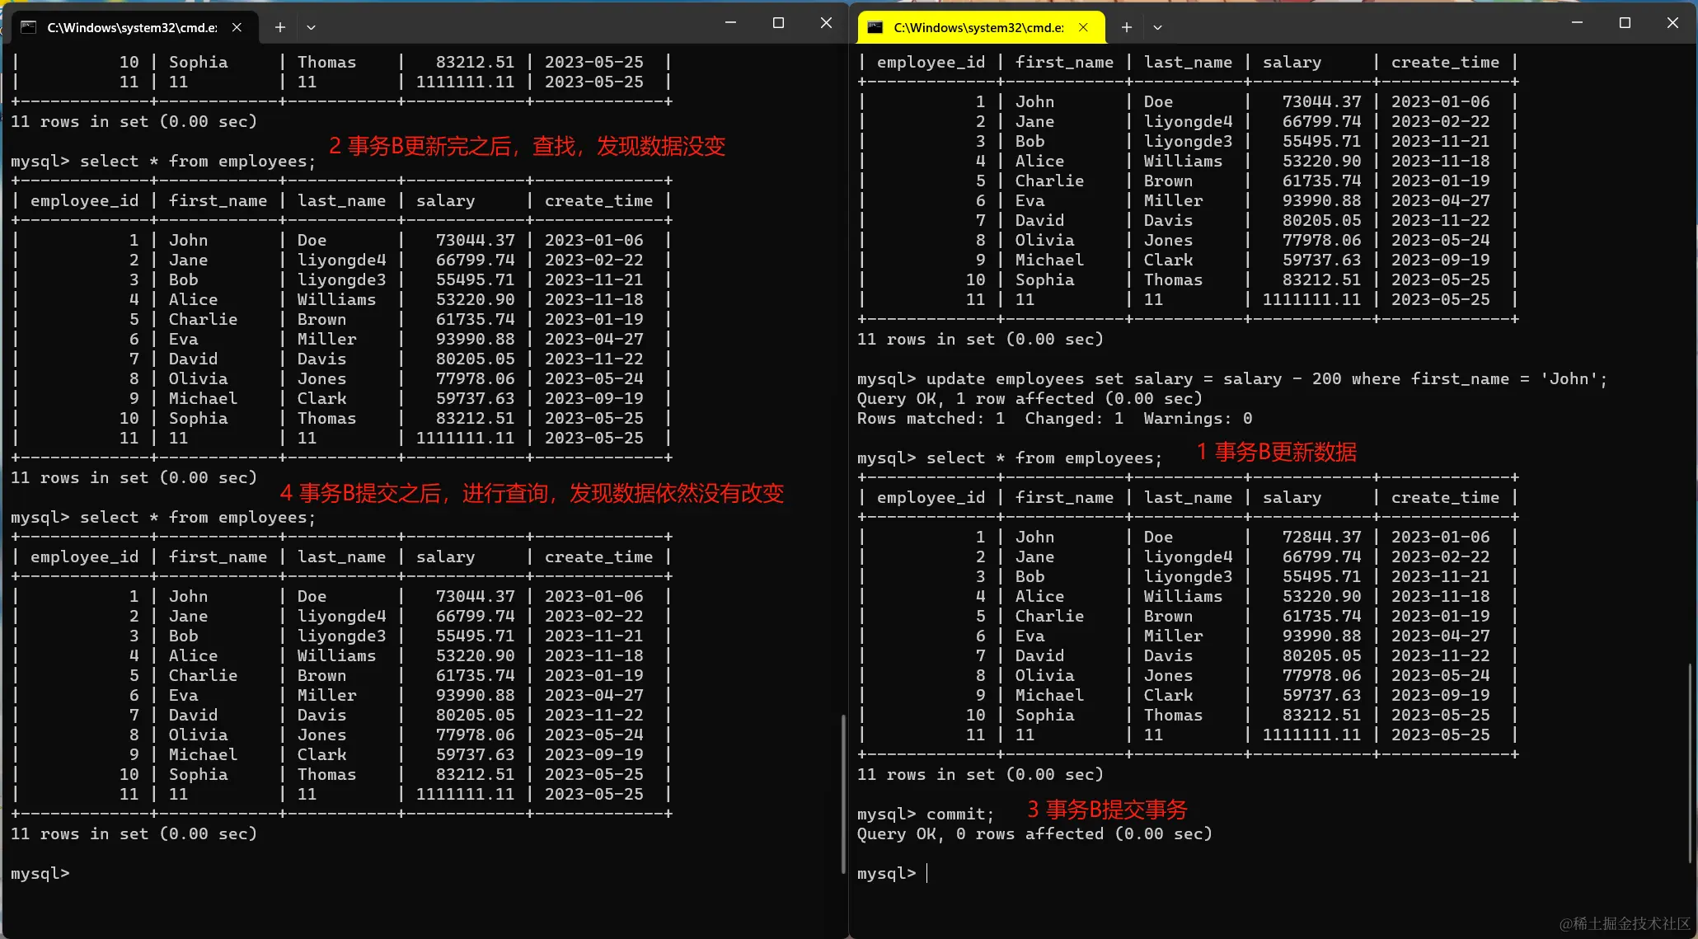Image resolution: width=1698 pixels, height=939 pixels.
Task: Click the right terminal's vertical scrollbar
Action: click(x=1689, y=763)
